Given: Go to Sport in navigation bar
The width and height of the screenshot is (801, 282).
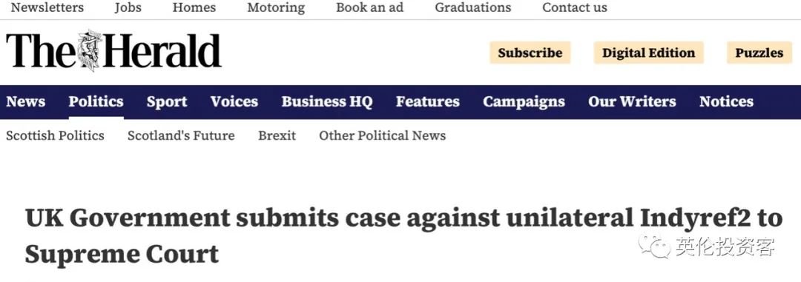Looking at the screenshot, I should (x=167, y=101).
